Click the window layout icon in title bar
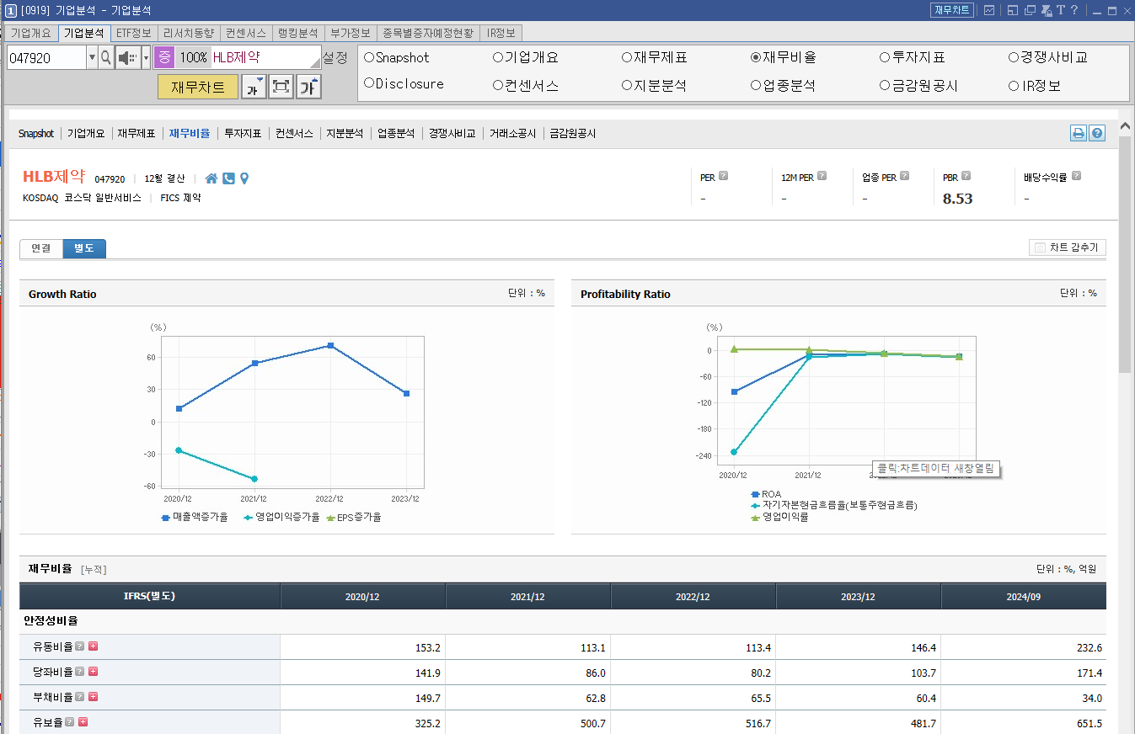This screenshot has width=1135, height=734. click(1012, 10)
